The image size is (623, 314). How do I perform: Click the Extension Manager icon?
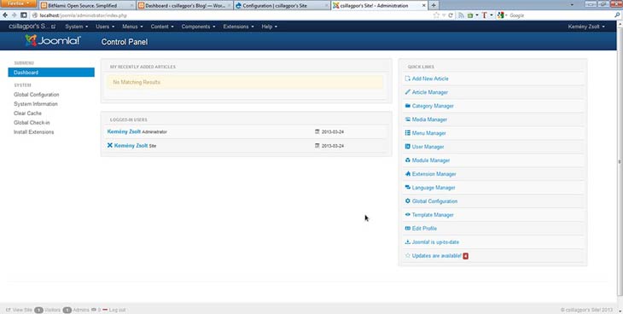point(407,174)
